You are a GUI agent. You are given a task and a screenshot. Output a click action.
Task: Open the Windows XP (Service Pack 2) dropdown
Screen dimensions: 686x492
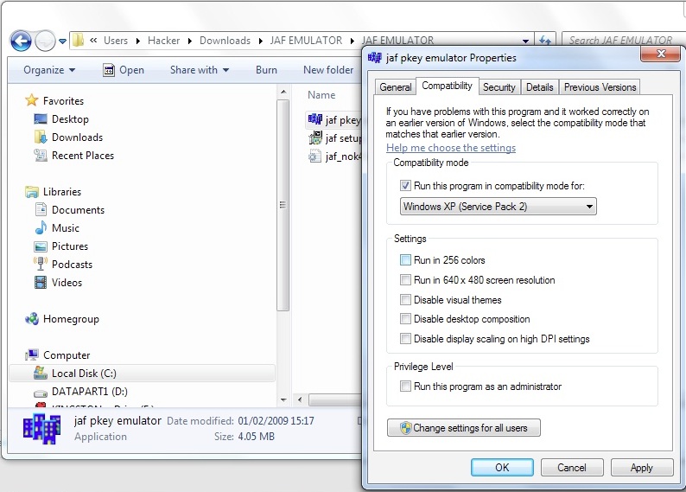pyautogui.click(x=498, y=206)
